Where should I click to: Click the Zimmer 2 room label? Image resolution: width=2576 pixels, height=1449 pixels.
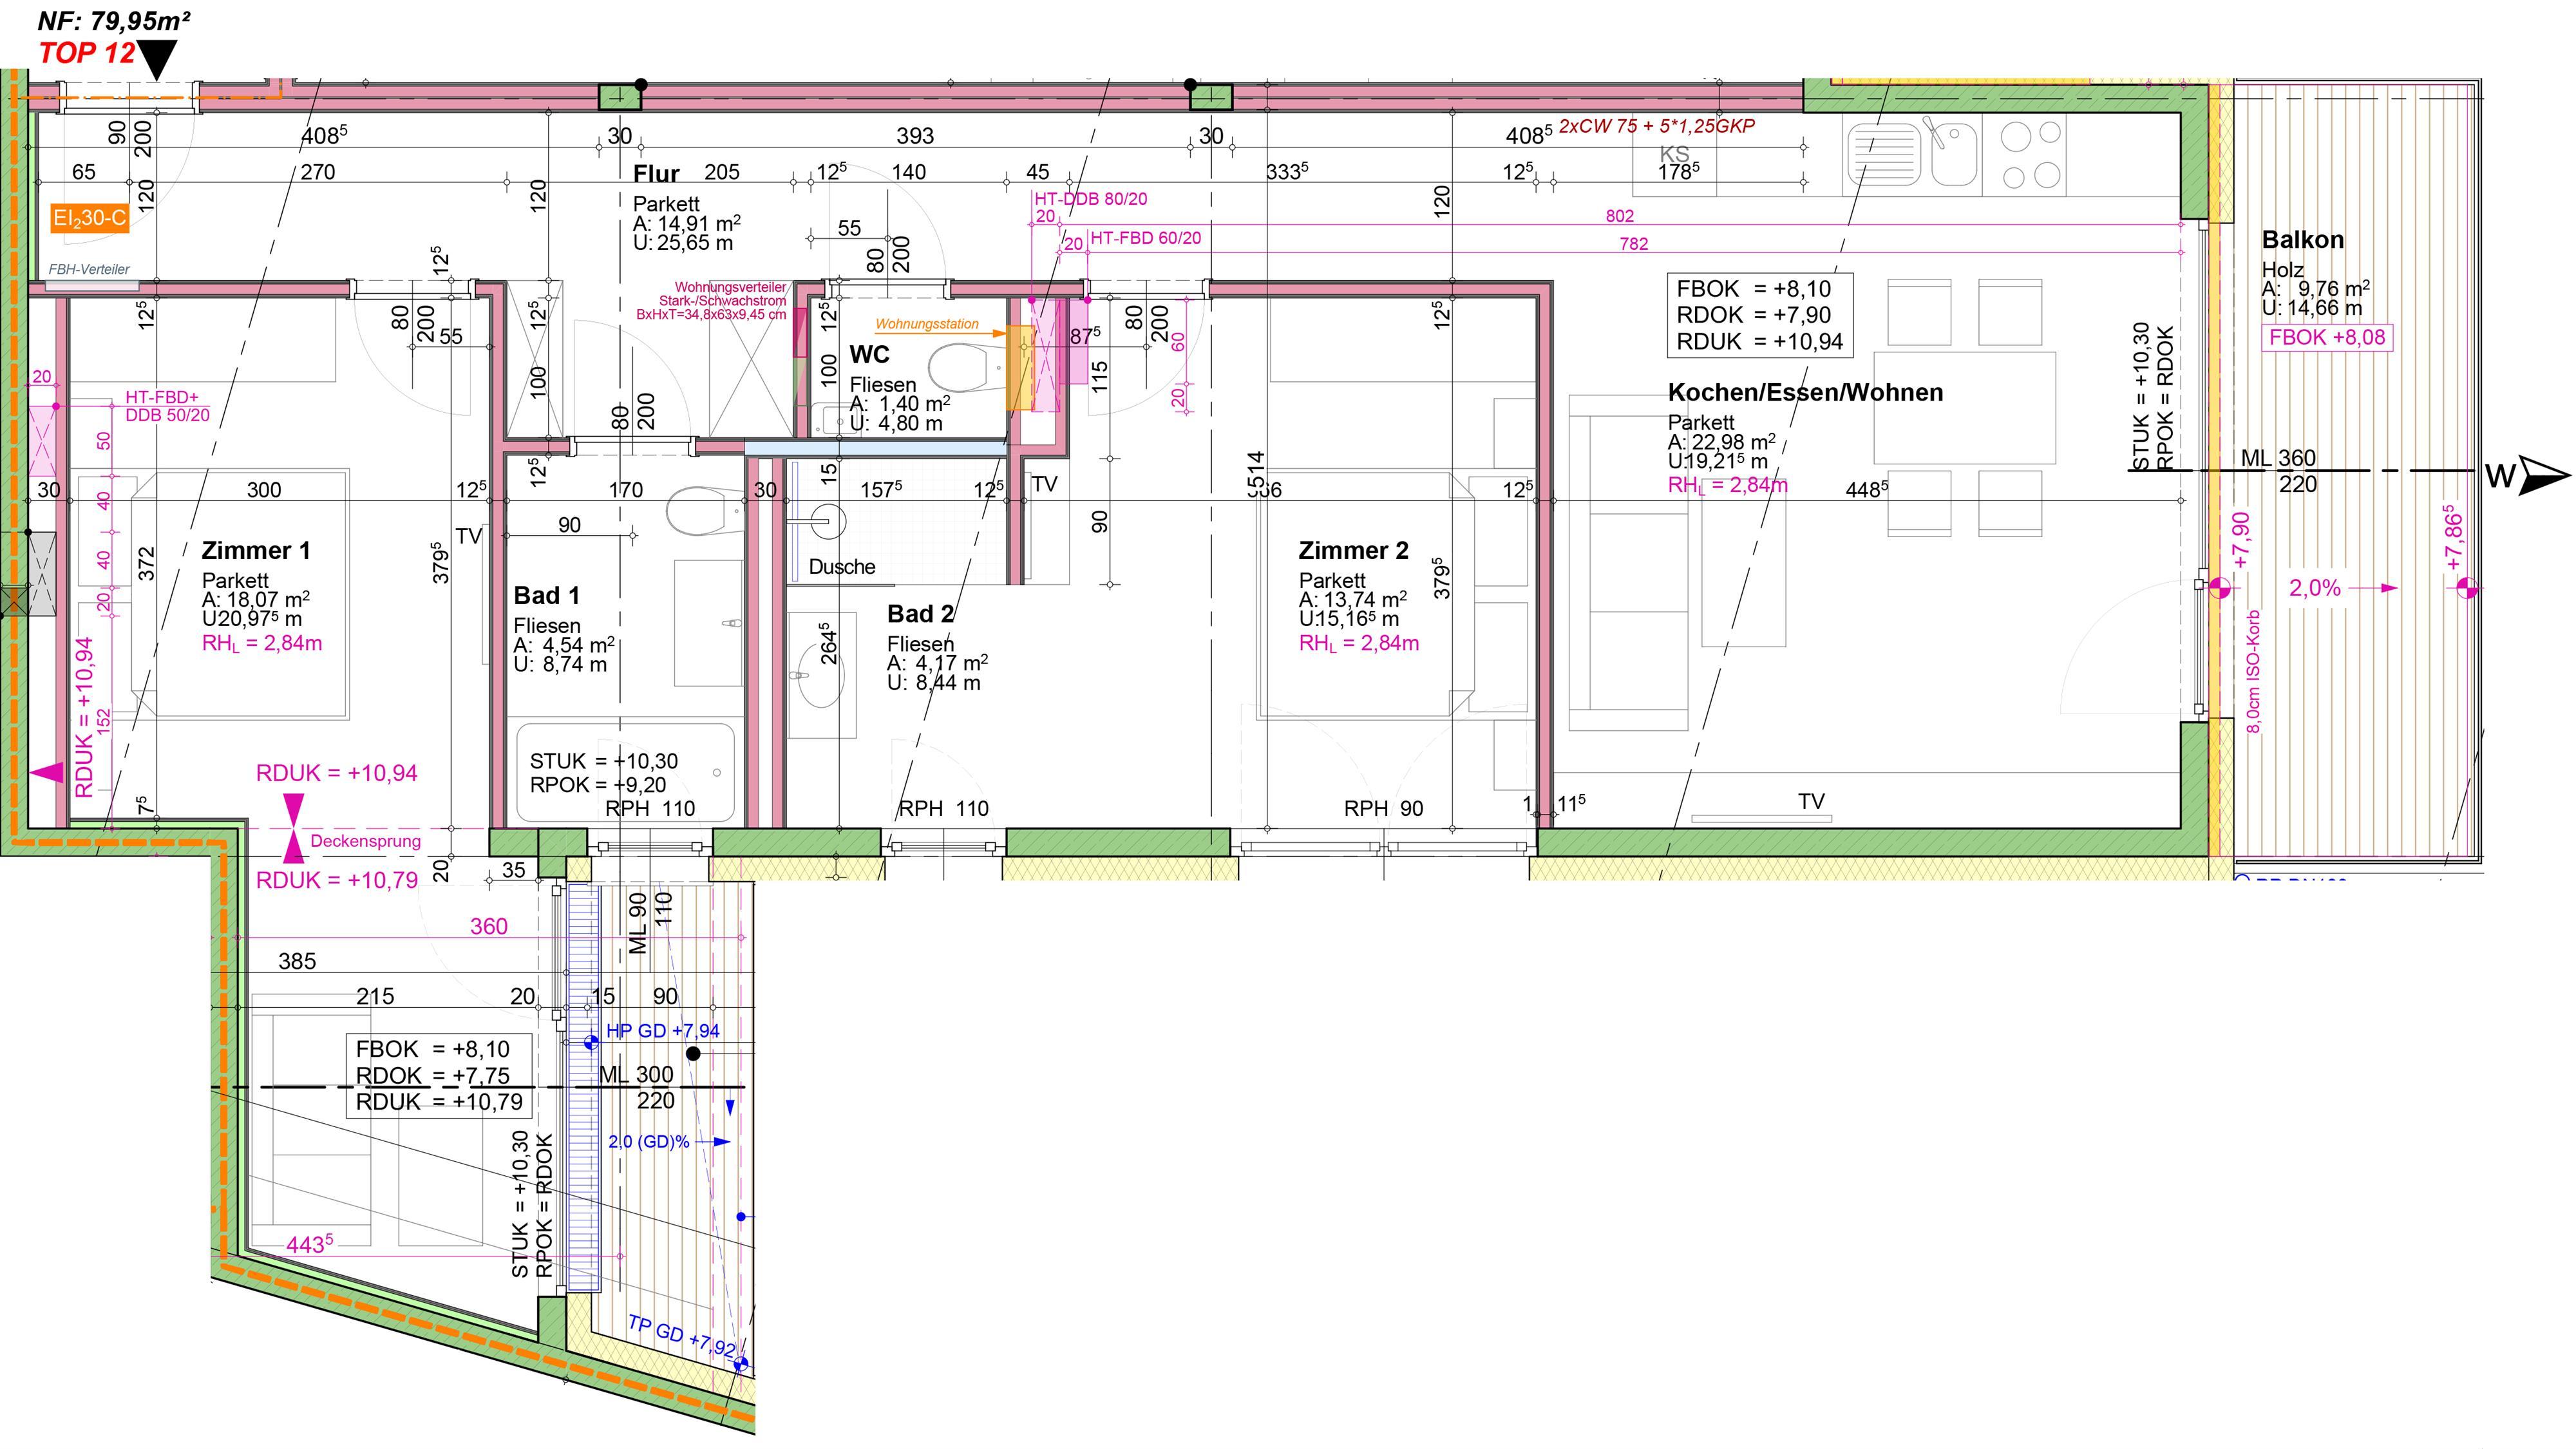point(1353,550)
